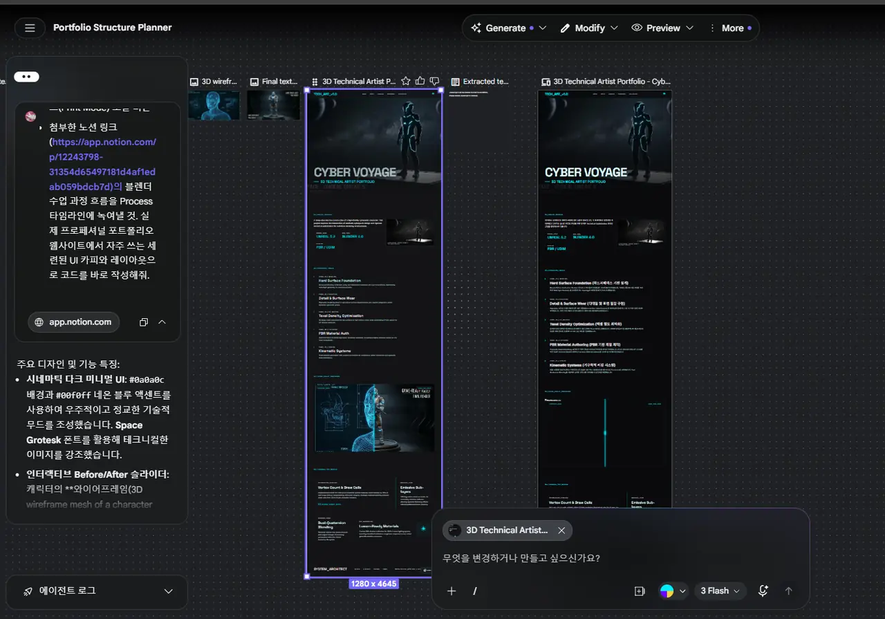Image resolution: width=885 pixels, height=619 pixels.
Task: Open the Preview dropdown
Action: tap(662, 28)
